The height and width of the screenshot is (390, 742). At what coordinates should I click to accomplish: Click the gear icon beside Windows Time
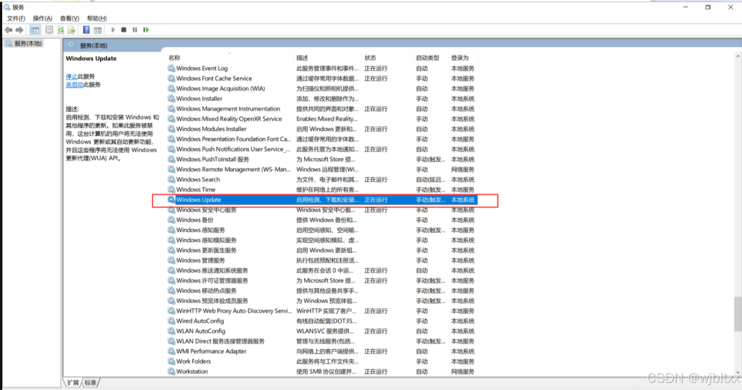(x=172, y=190)
